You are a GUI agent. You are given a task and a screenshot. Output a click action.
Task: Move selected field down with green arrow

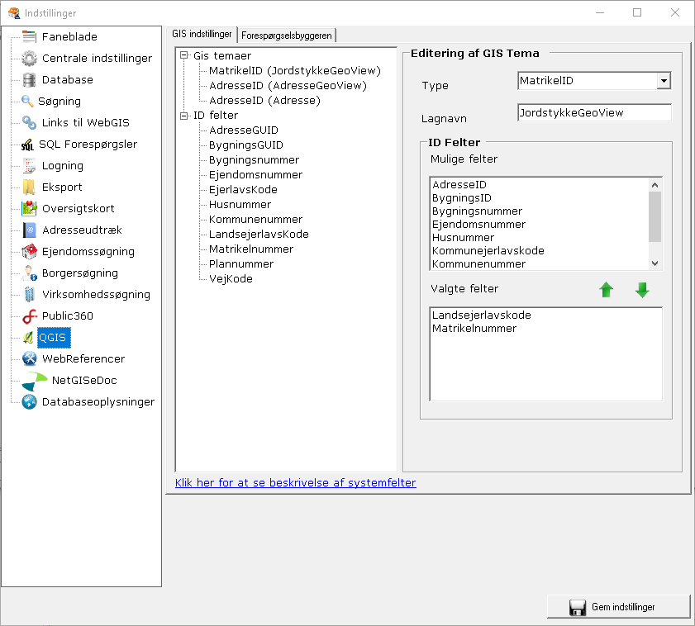642,290
